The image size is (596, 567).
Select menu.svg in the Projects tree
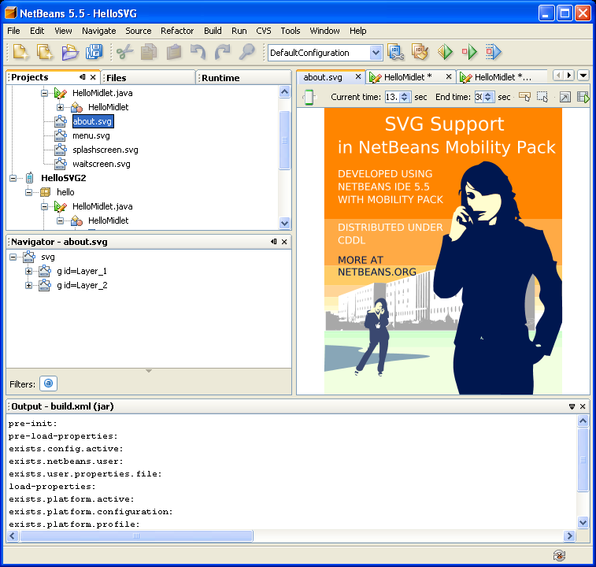pos(91,135)
